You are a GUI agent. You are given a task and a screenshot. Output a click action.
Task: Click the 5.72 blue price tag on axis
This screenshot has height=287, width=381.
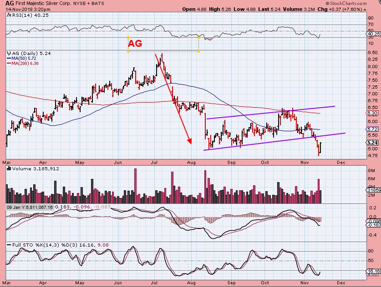tap(372, 129)
